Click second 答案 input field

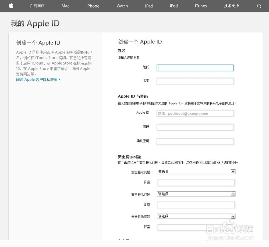pos(196,205)
